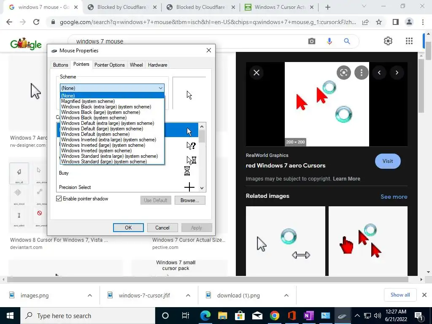Close the image preview panel

[256, 73]
